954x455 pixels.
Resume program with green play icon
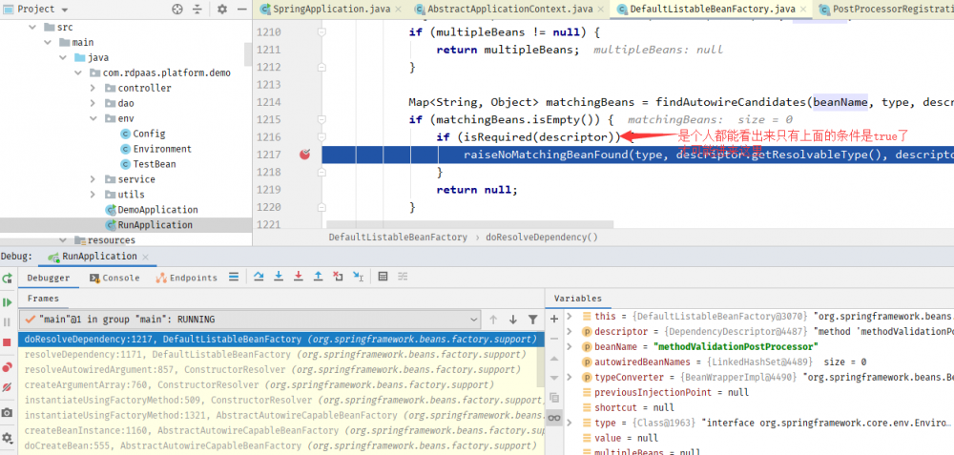(x=8, y=302)
